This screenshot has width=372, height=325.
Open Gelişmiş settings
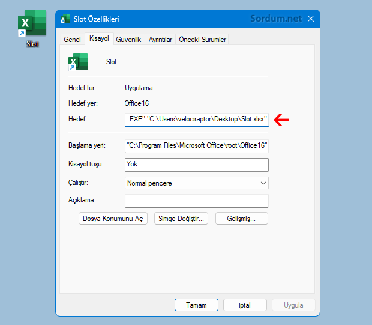242,218
